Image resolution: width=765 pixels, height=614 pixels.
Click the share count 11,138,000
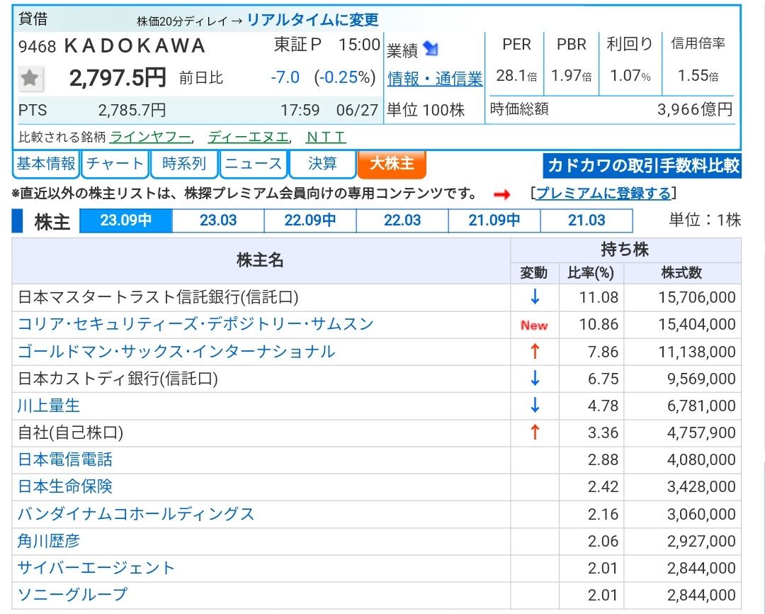click(697, 352)
